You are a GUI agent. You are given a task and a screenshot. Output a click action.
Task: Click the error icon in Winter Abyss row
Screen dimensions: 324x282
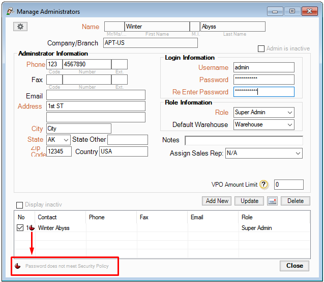point(32,228)
